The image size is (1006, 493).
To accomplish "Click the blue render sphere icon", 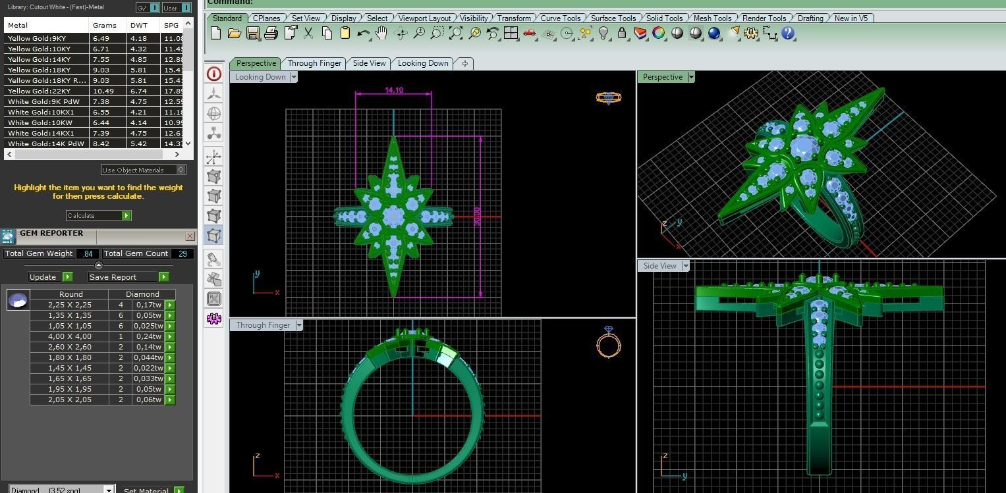I will (714, 33).
